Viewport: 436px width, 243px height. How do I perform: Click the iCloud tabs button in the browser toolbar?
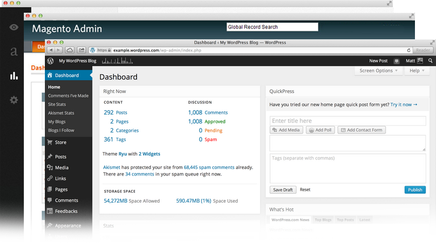point(69,50)
